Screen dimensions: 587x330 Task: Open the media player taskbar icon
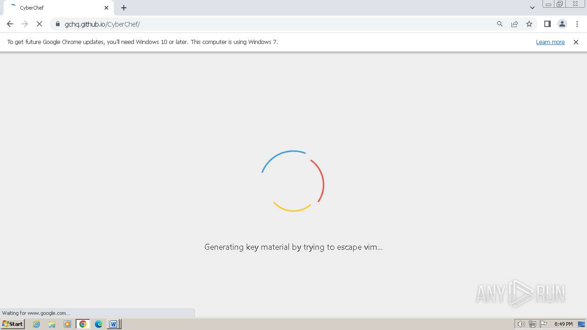pos(67,324)
